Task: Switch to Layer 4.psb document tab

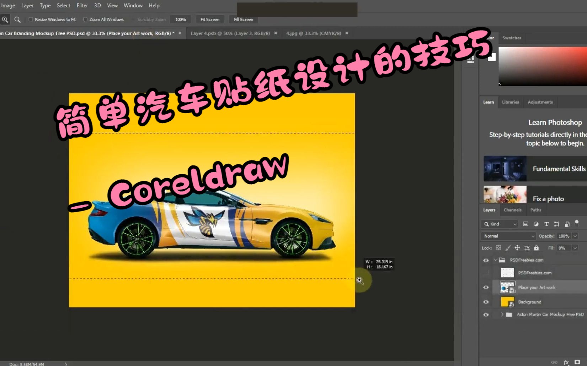Action: tap(230, 33)
